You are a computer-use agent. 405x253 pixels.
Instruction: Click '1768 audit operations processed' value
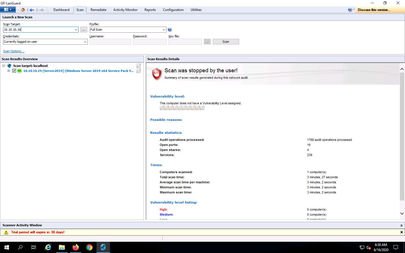pyautogui.click(x=329, y=140)
